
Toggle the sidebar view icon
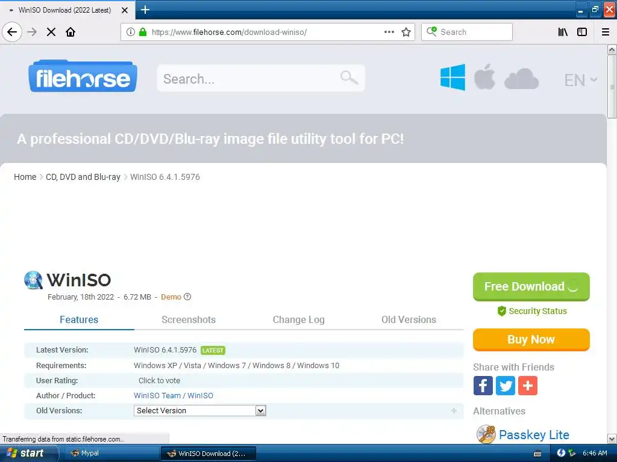pos(582,32)
